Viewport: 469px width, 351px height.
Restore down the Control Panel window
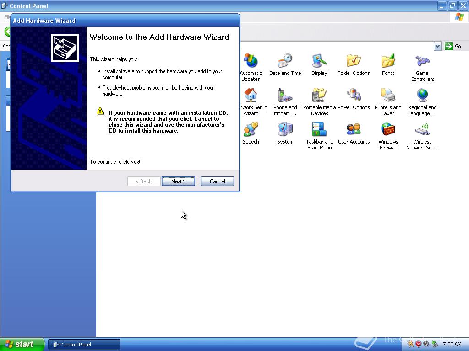point(452,5)
